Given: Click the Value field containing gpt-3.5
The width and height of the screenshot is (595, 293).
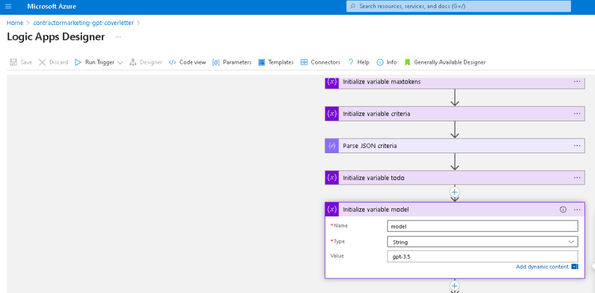Looking at the screenshot, I should pyautogui.click(x=483, y=256).
